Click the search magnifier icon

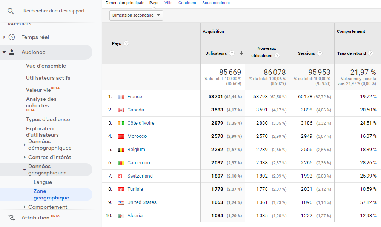pos(11,11)
